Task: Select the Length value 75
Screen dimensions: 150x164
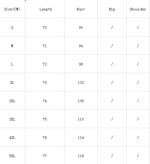Action: click(45, 119)
